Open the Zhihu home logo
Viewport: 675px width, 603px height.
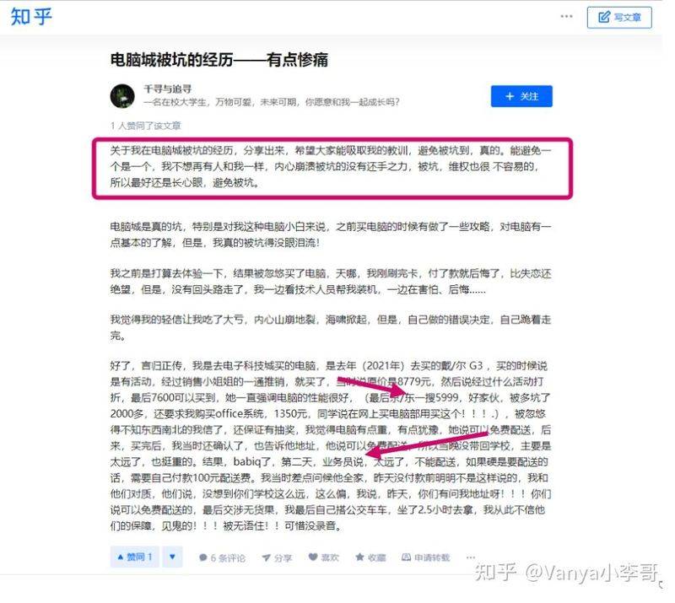click(31, 17)
